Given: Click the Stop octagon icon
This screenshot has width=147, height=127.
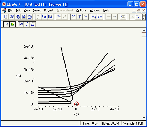Looking at the screenshot, I should [x=123, y=17].
